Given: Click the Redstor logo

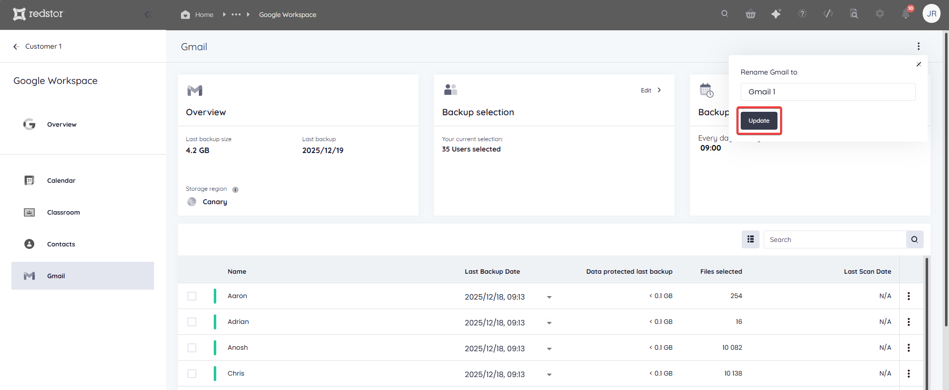Looking at the screenshot, I should (x=38, y=14).
